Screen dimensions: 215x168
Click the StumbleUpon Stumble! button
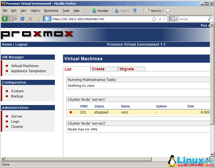(x=100, y=11)
